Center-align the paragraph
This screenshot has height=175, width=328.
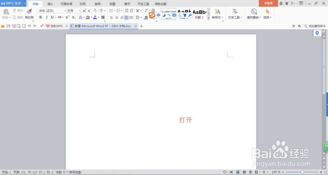(116, 17)
